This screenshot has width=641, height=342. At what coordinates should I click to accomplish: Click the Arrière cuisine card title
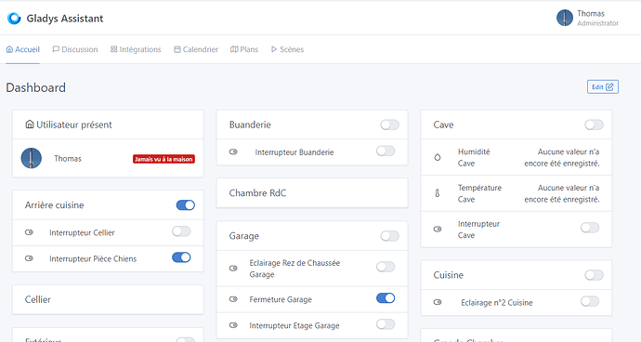click(x=55, y=205)
